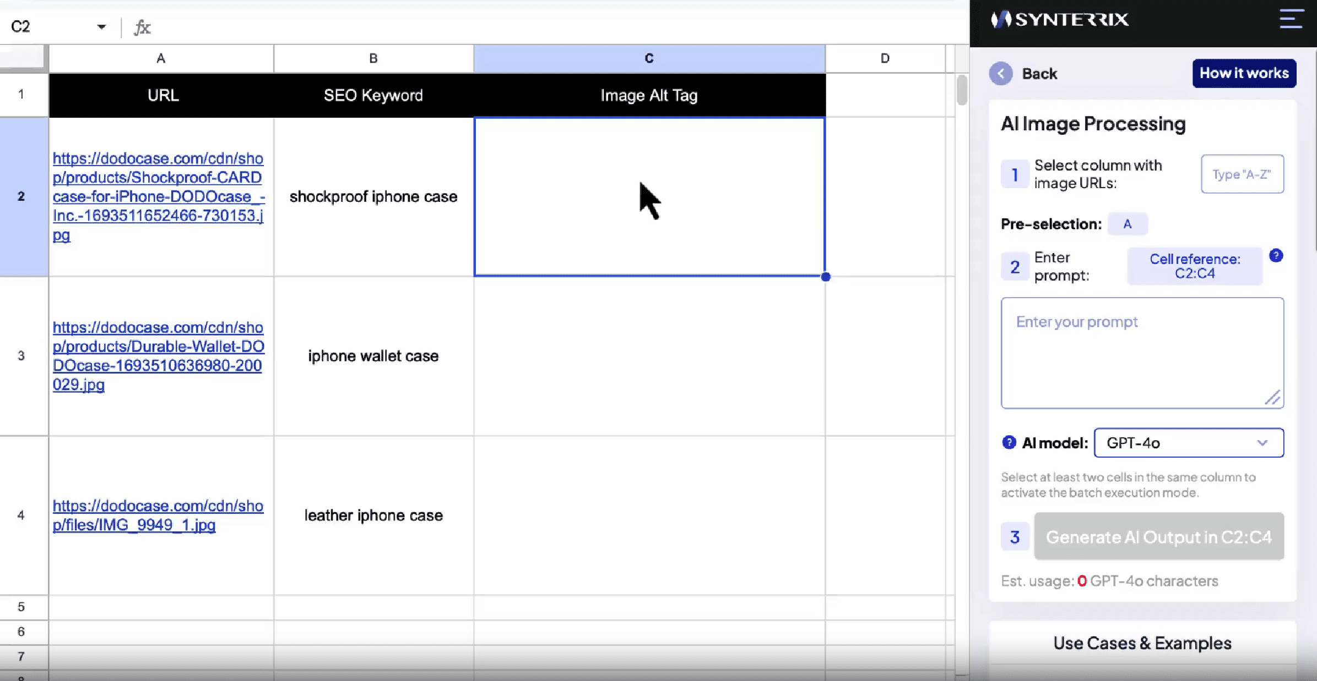
Task: Select row 4 header
Action: tap(21, 515)
